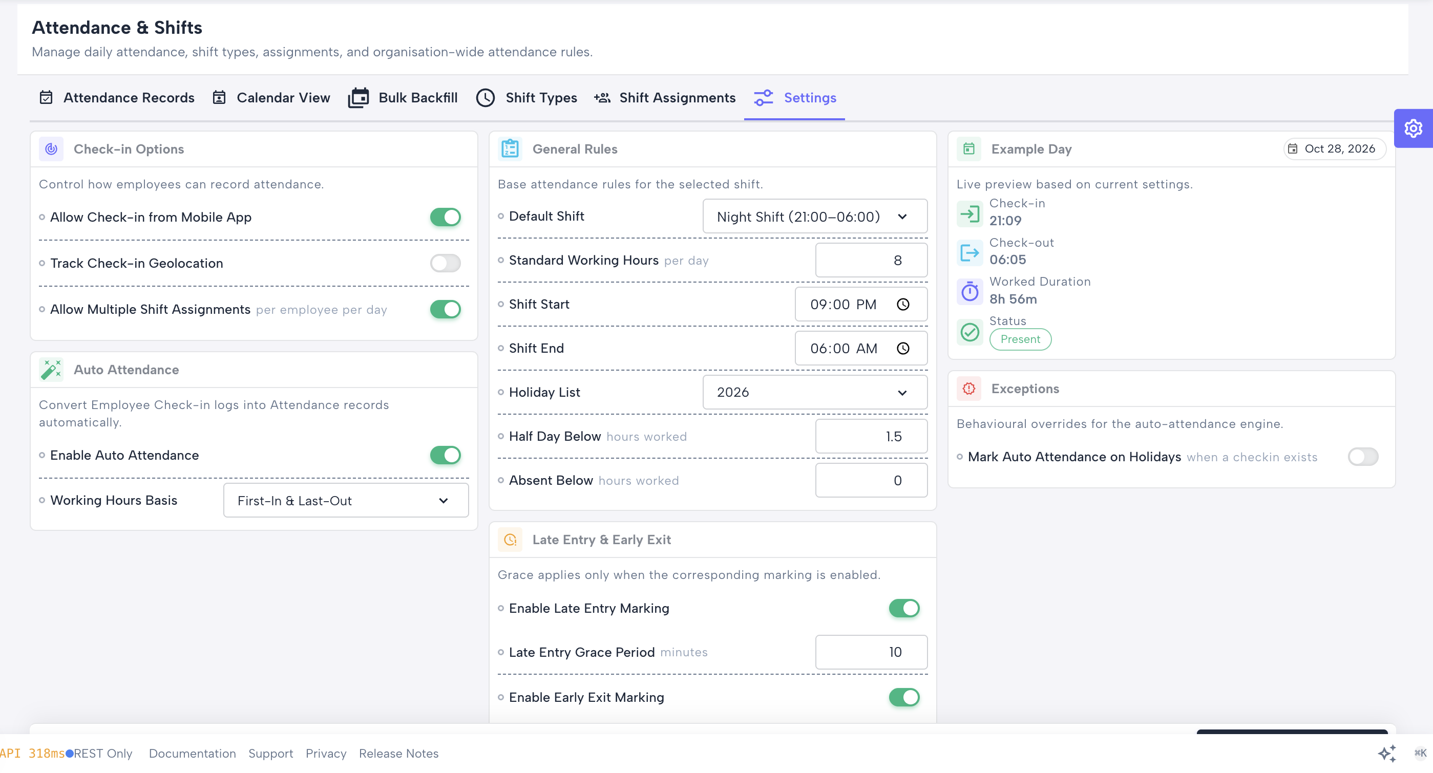Click the Check-in arrow icon in preview

tap(970, 214)
